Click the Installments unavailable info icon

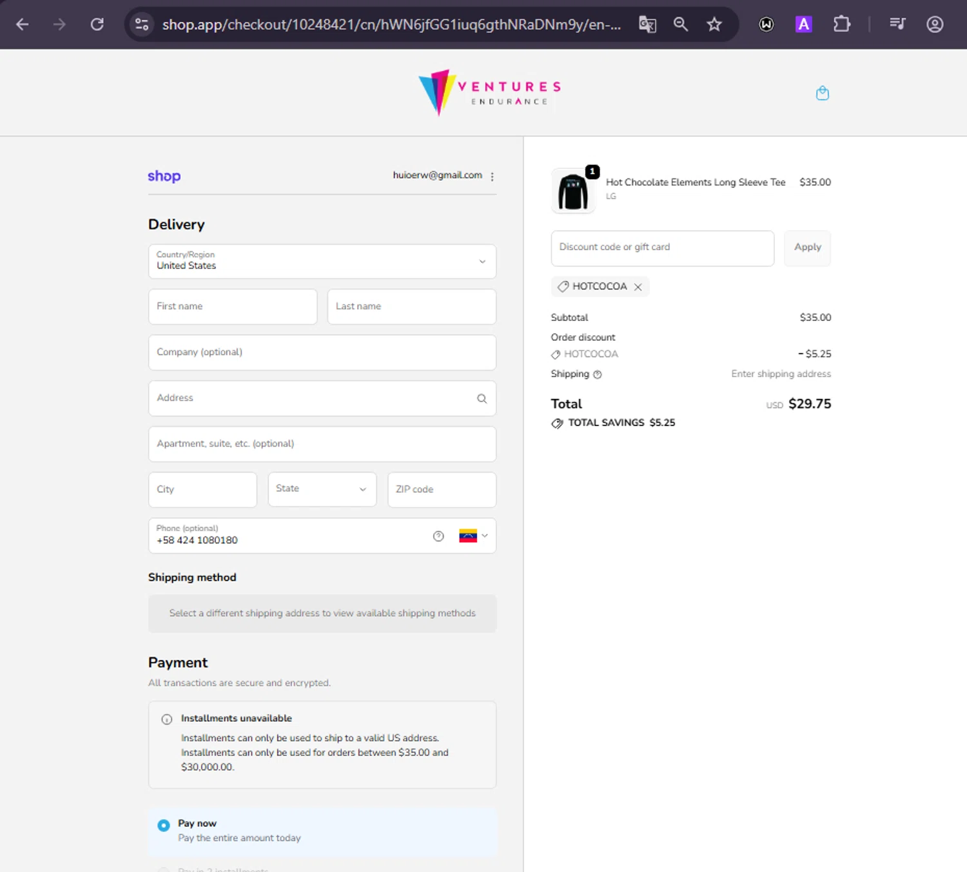[166, 719]
